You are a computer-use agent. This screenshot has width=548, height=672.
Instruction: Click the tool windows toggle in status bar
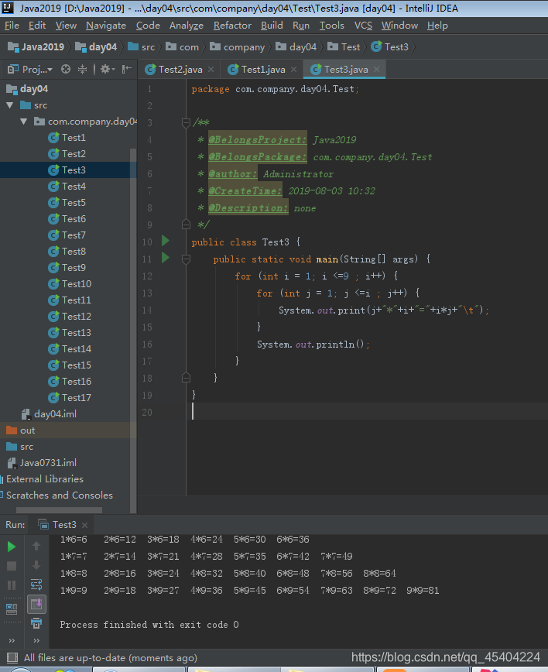12,657
